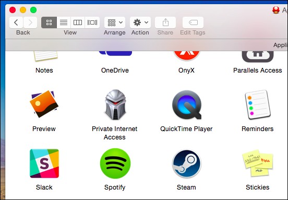This screenshot has height=200, width=288.
Task: Click the 'Parallels Access' label
Action: pyautogui.click(x=258, y=70)
